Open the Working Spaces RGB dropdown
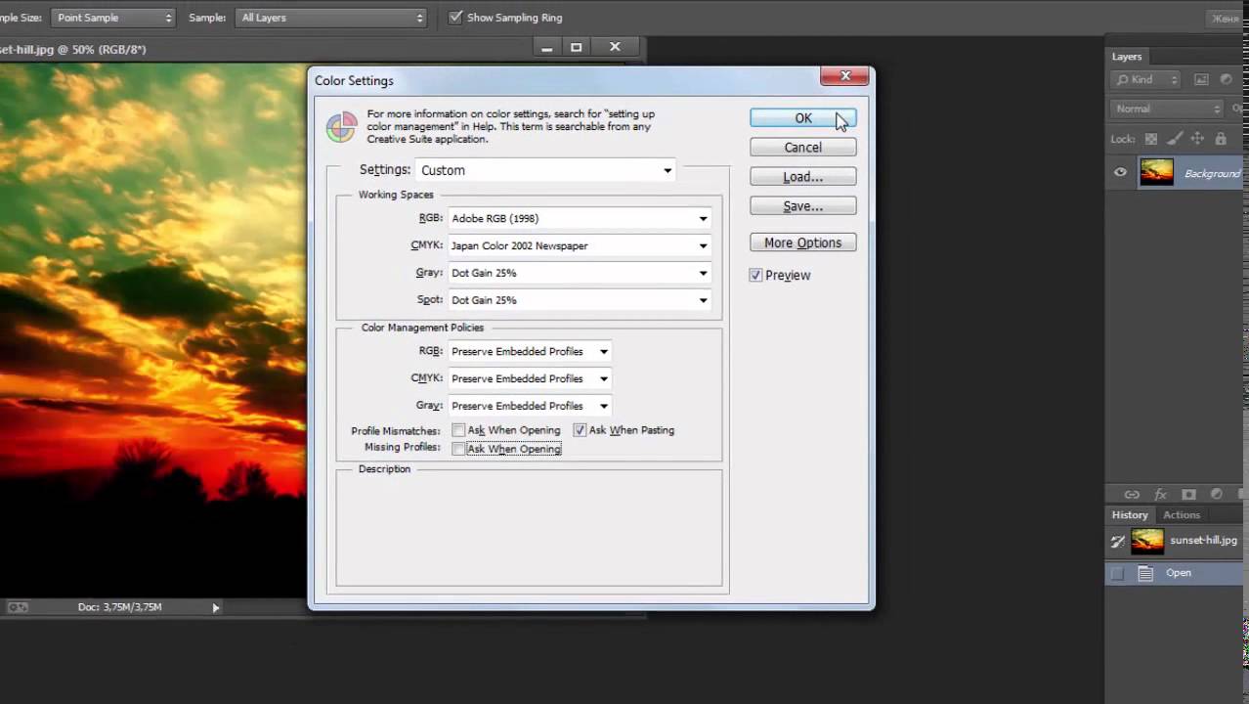The height and width of the screenshot is (704, 1249). 579,218
